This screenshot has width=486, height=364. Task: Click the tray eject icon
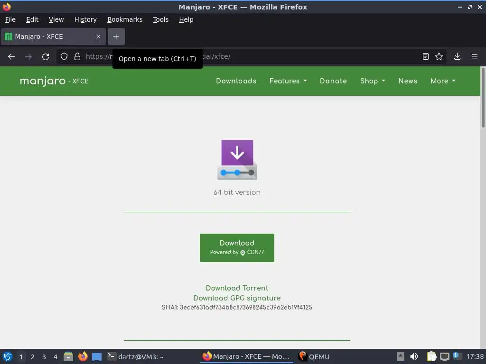click(401, 356)
